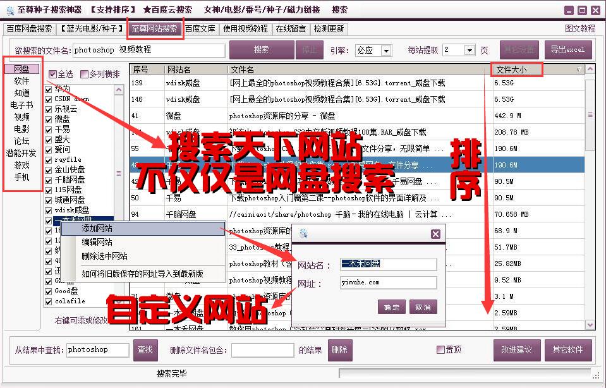
Task: Click the 导出excel export button
Action: [567, 50]
